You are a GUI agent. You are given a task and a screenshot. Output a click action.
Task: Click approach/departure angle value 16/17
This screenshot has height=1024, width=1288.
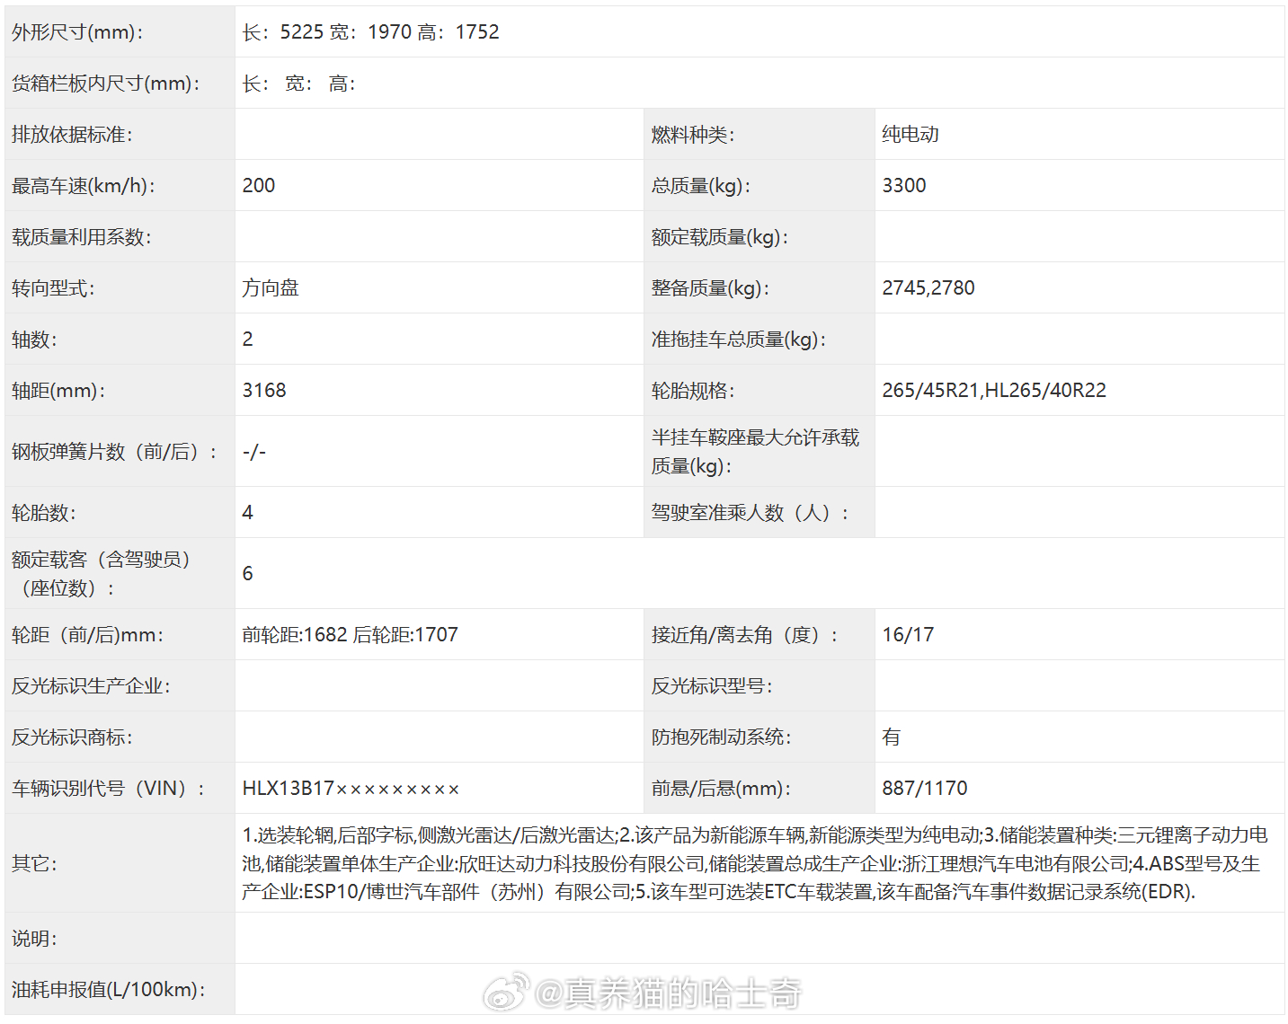(x=908, y=635)
